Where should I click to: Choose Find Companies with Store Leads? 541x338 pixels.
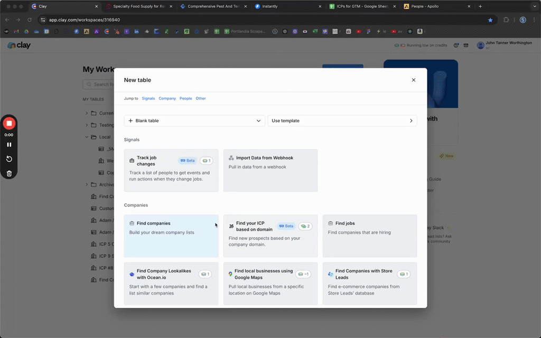[x=370, y=284]
